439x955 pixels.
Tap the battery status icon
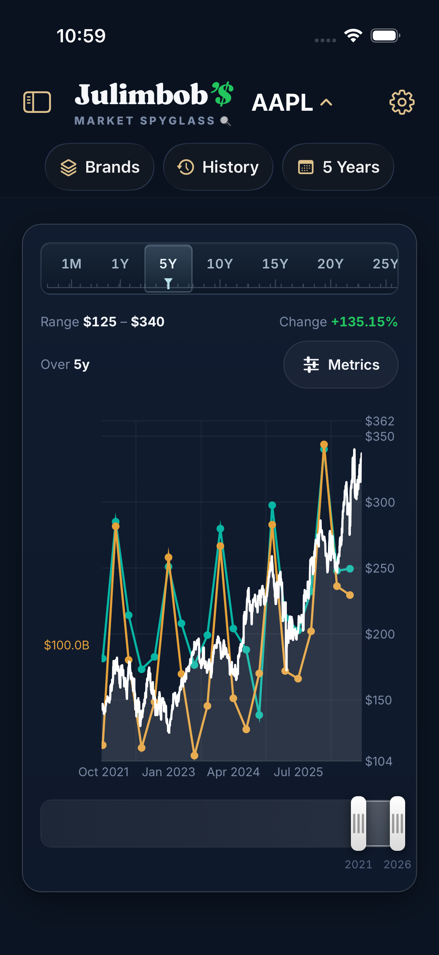point(385,36)
